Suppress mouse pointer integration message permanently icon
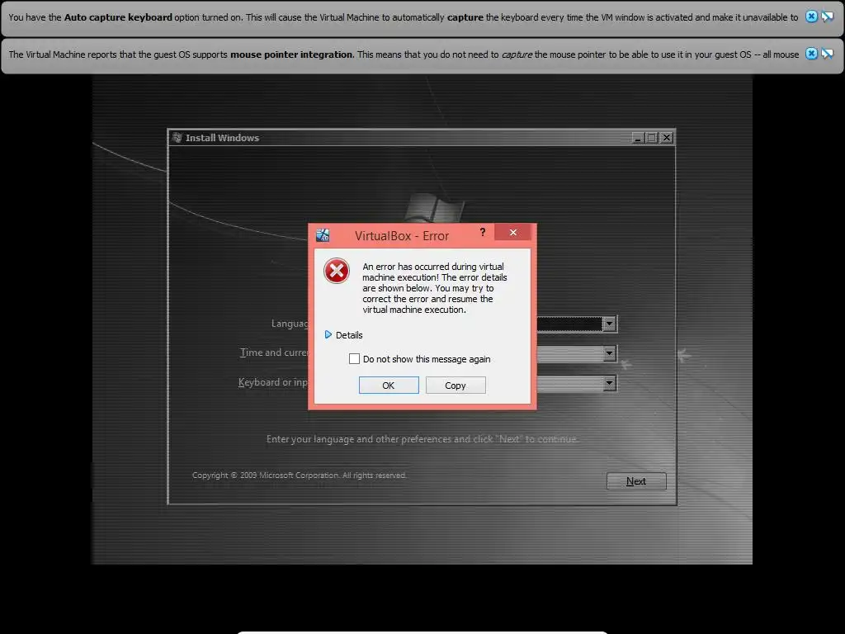This screenshot has height=634, width=845. tap(827, 54)
